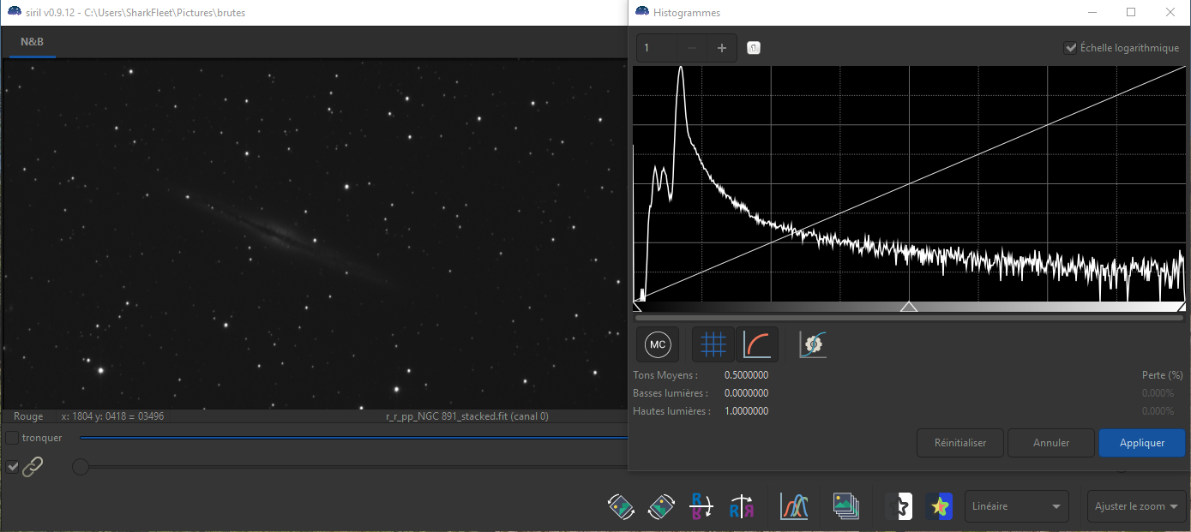Image resolution: width=1191 pixels, height=532 pixels.
Task: Click the siril logo in Histogrammes title bar
Action: [x=642, y=12]
